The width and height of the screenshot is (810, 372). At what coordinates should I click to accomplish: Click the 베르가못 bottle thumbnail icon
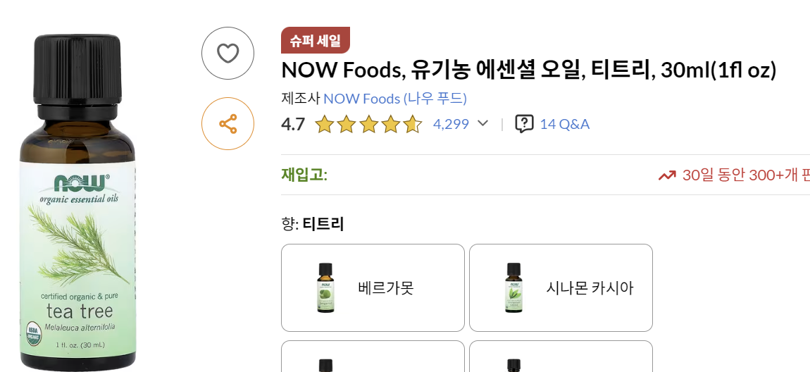(325, 287)
